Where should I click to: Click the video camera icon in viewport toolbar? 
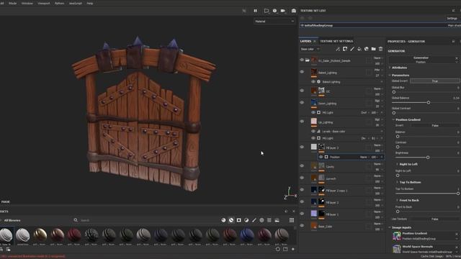click(283, 11)
